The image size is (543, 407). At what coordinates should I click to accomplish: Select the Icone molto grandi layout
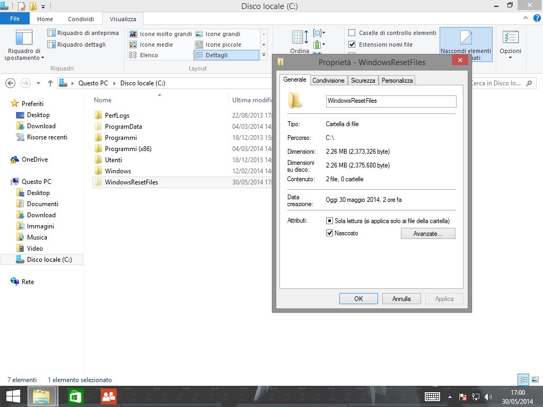click(x=160, y=34)
